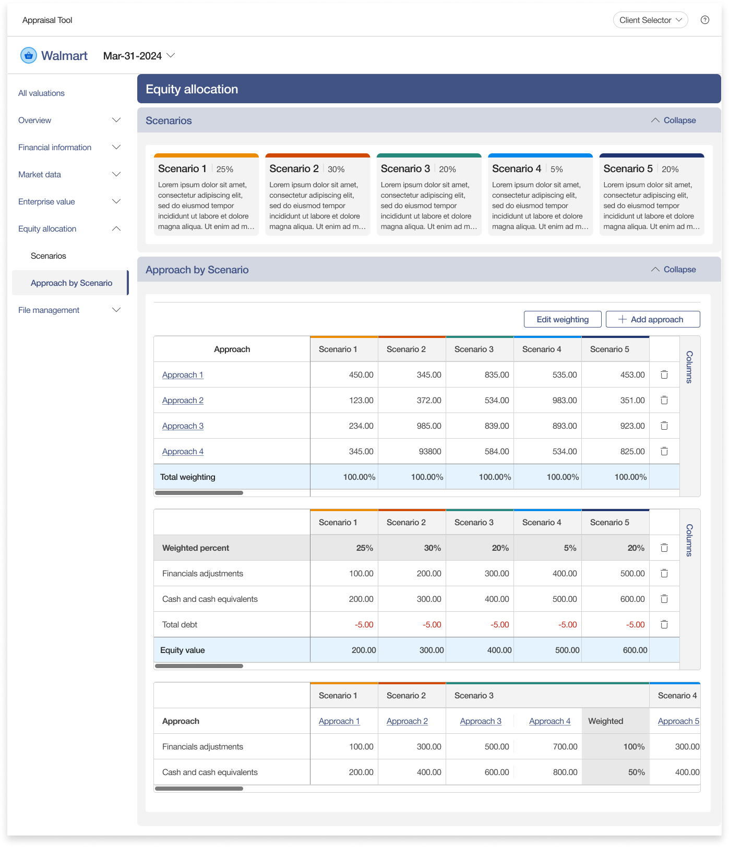Open All valuations in sidebar
The image size is (729, 847).
click(41, 93)
